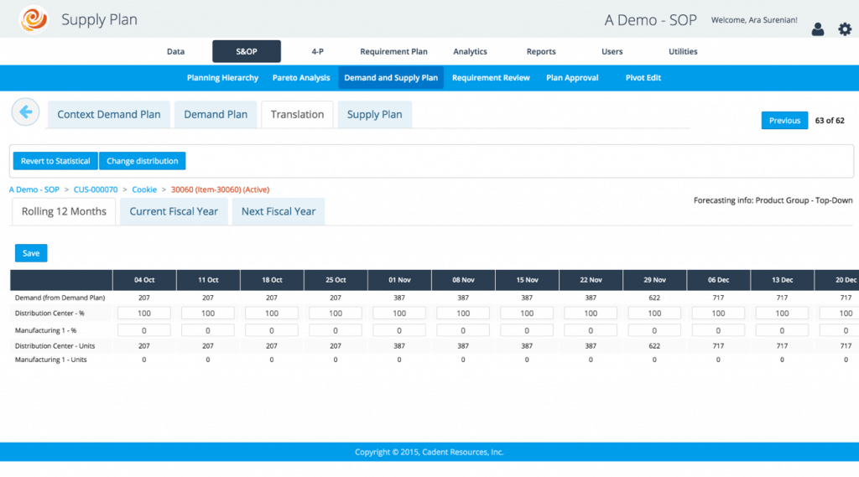Go to Pivot Edit

coord(643,78)
